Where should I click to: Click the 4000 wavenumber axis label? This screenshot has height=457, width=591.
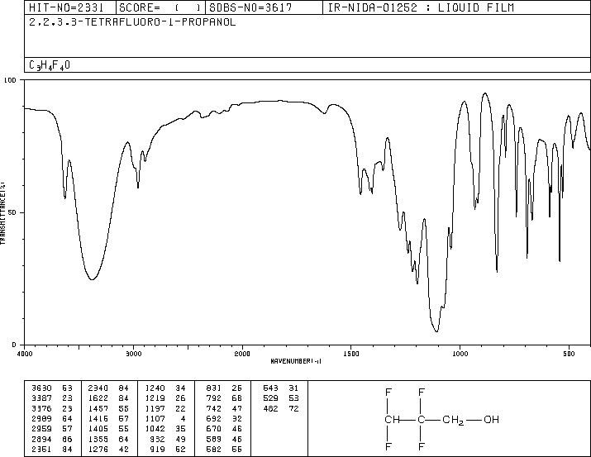(25, 354)
